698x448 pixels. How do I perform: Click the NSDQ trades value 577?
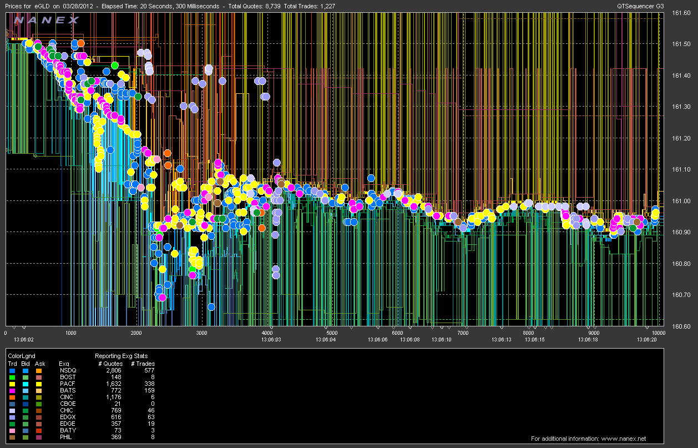click(x=150, y=370)
